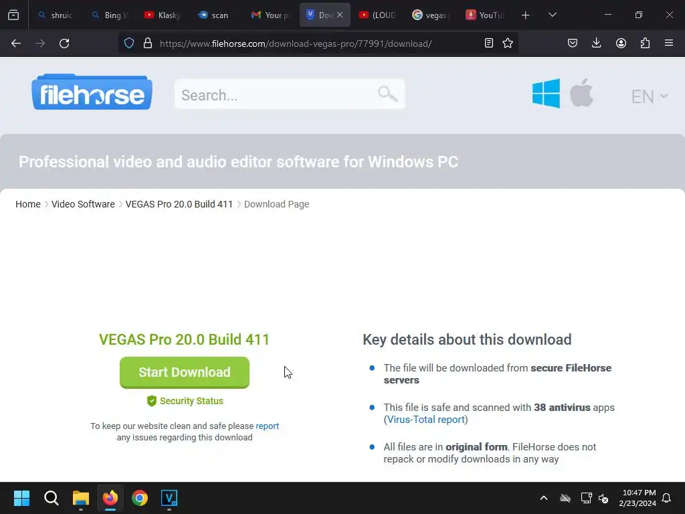This screenshot has height=514, width=685.
Task: Open Video Software breadcrumb link
Action: click(x=83, y=204)
